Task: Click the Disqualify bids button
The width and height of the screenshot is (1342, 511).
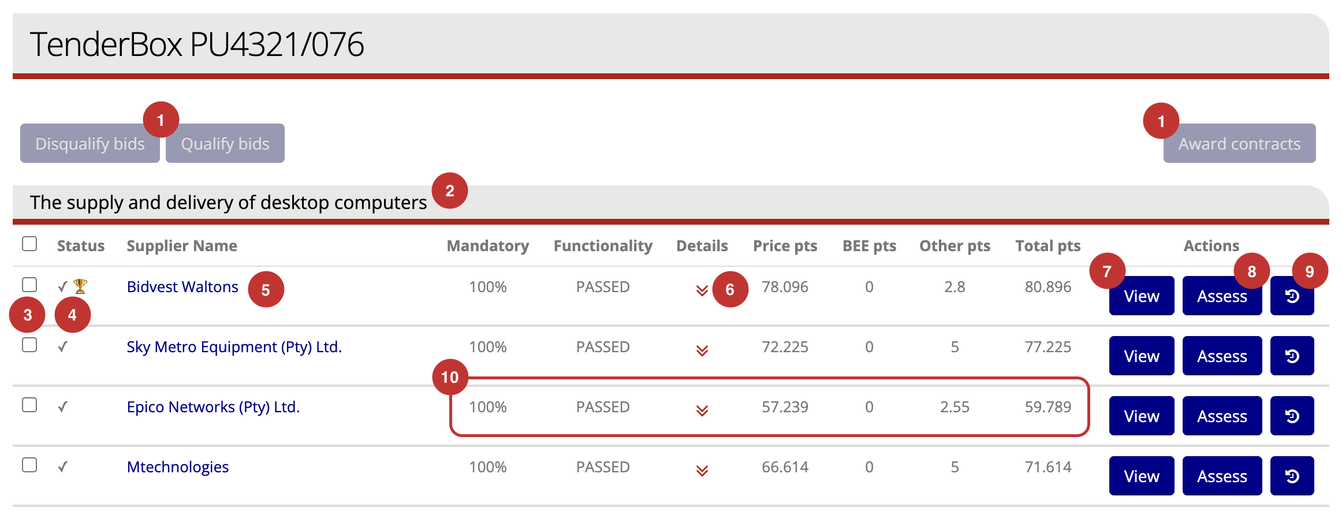Action: pyautogui.click(x=90, y=144)
